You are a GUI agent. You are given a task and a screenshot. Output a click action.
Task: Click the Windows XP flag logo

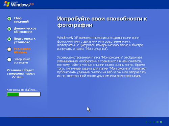6,4
